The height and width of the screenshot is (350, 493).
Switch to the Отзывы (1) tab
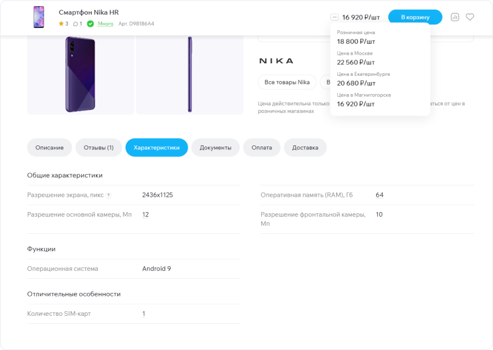point(99,148)
